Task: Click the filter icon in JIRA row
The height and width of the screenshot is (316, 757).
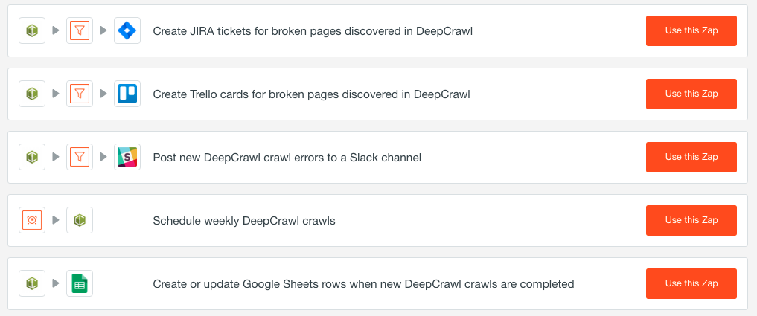Action: 80,31
